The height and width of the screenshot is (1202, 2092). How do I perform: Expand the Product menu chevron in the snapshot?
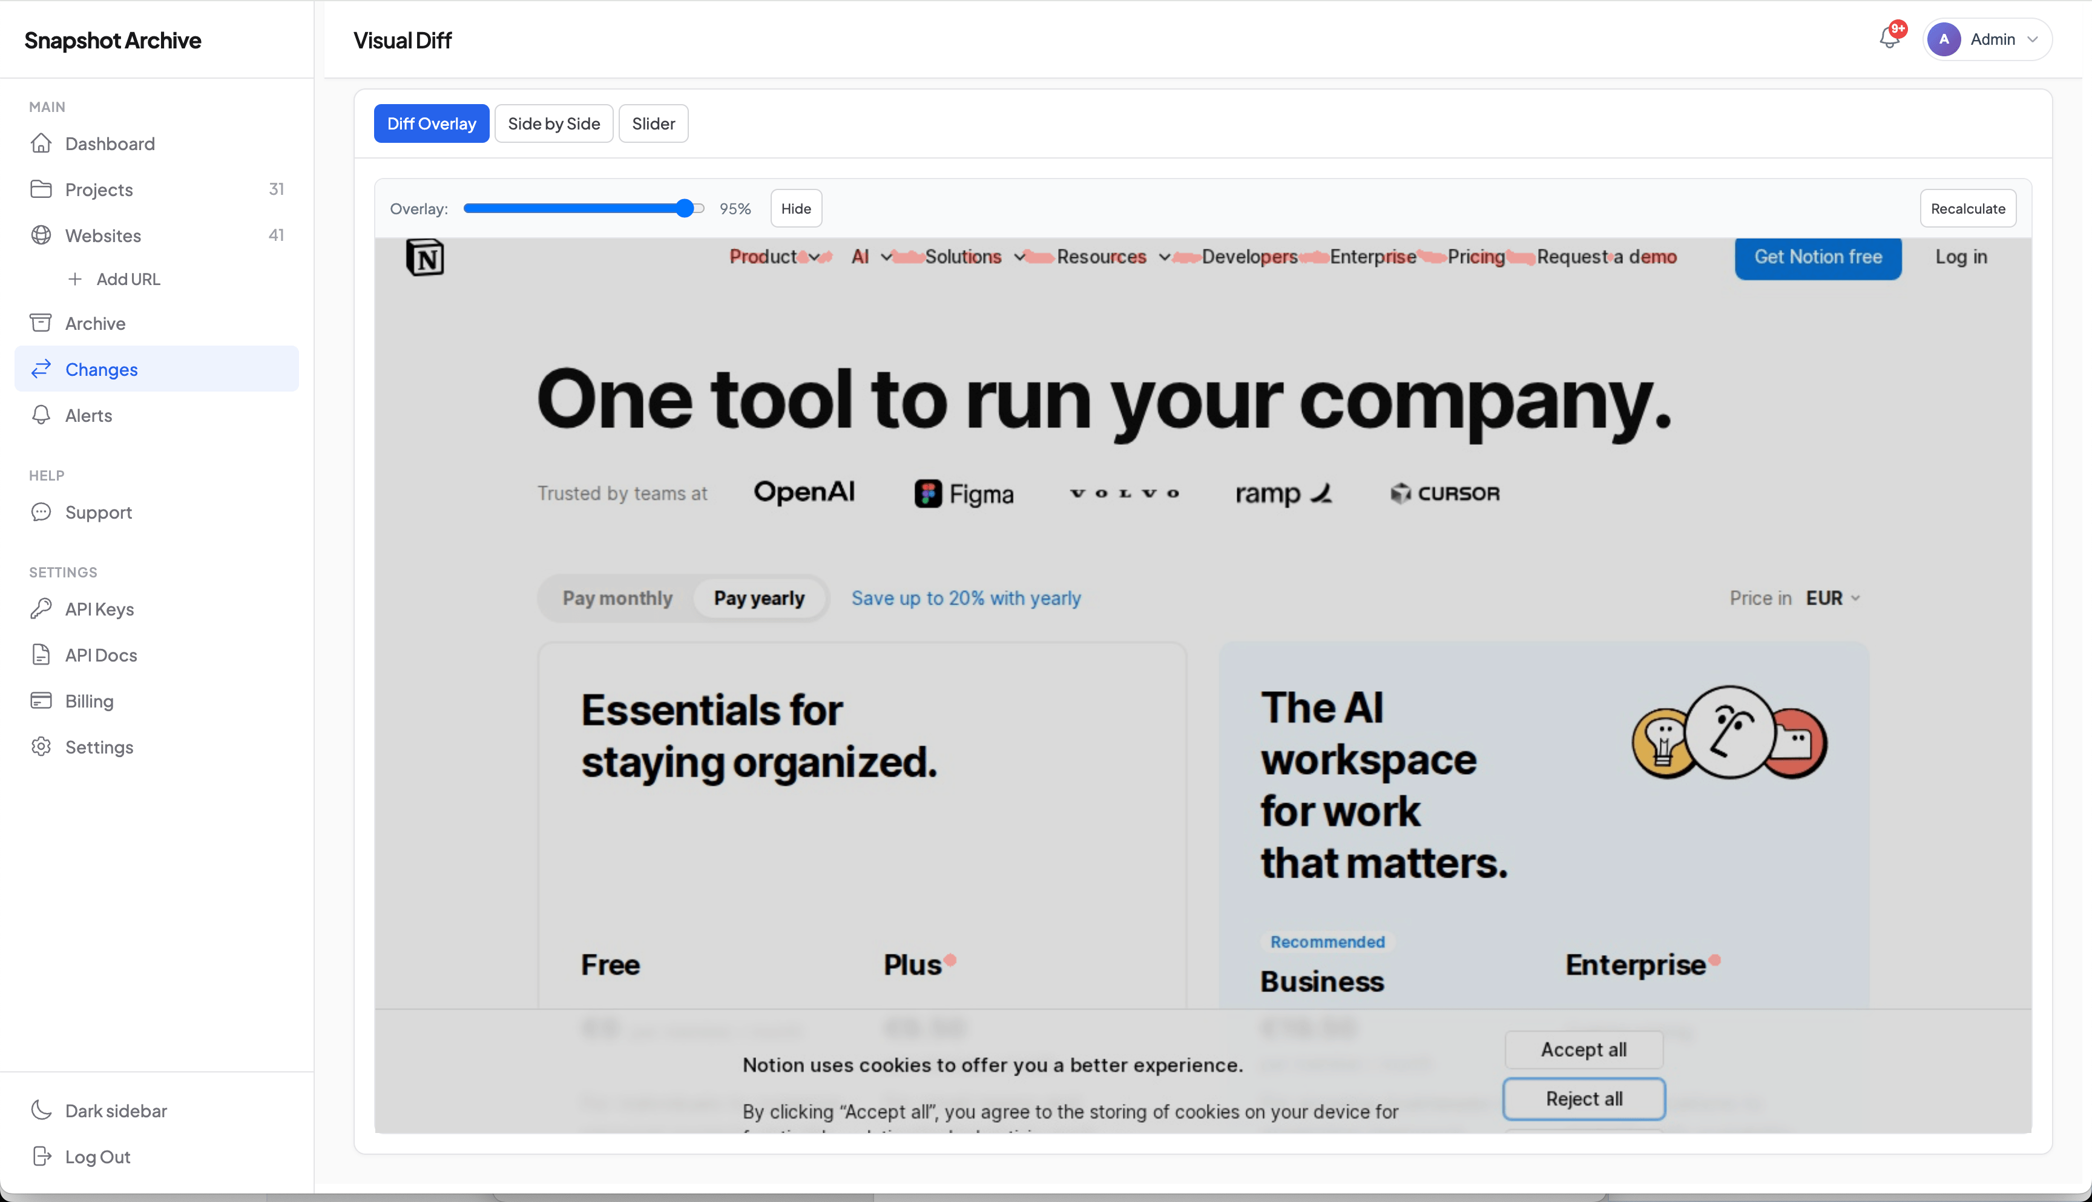tap(815, 258)
